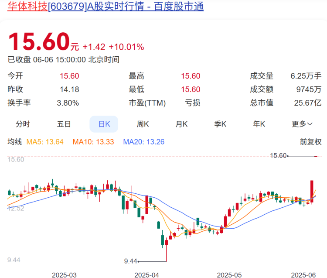Switch to the 五日 chart tab
327x278 pixels.
(x=64, y=124)
